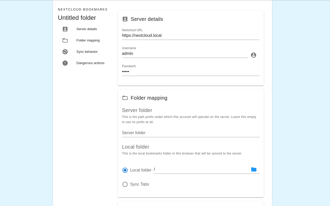This screenshot has width=330, height=206.
Task: Click the Untitled folder account title
Action: pos(77,18)
